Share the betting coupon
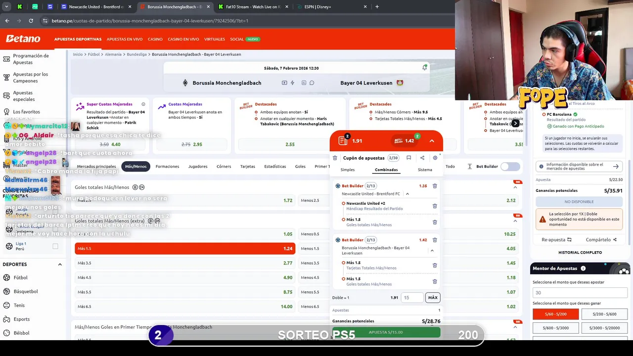 pos(422,158)
